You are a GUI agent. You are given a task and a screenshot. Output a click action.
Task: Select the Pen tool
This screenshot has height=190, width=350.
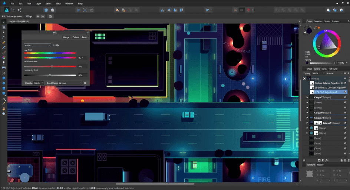click(4, 42)
